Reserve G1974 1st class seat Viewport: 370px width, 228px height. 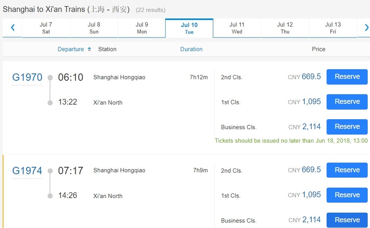(347, 195)
